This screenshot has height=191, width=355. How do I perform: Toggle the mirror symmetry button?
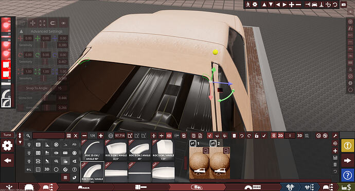[x=169, y=136]
